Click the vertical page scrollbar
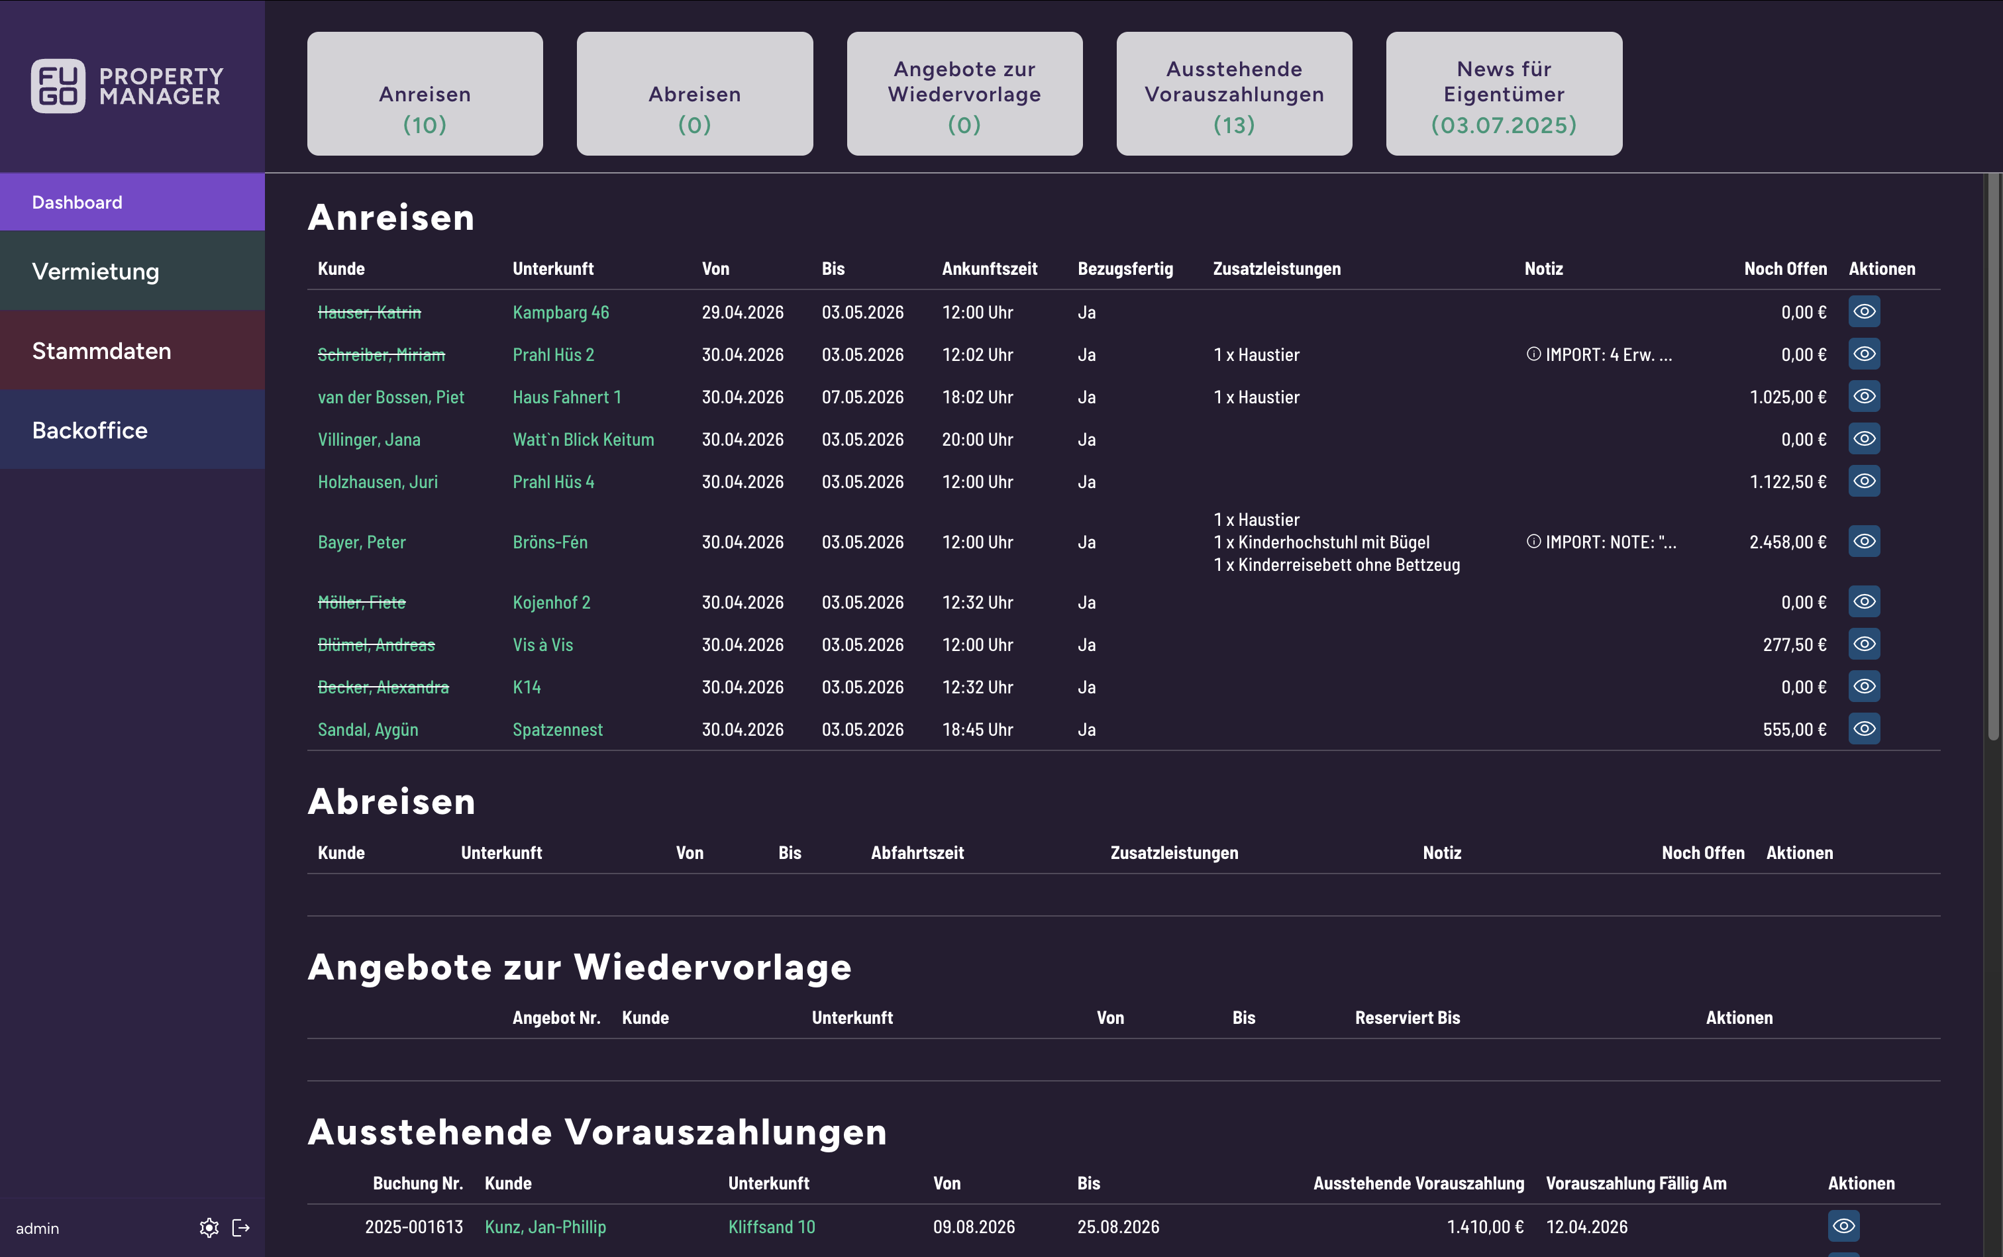This screenshot has width=2003, height=1257. (1993, 457)
